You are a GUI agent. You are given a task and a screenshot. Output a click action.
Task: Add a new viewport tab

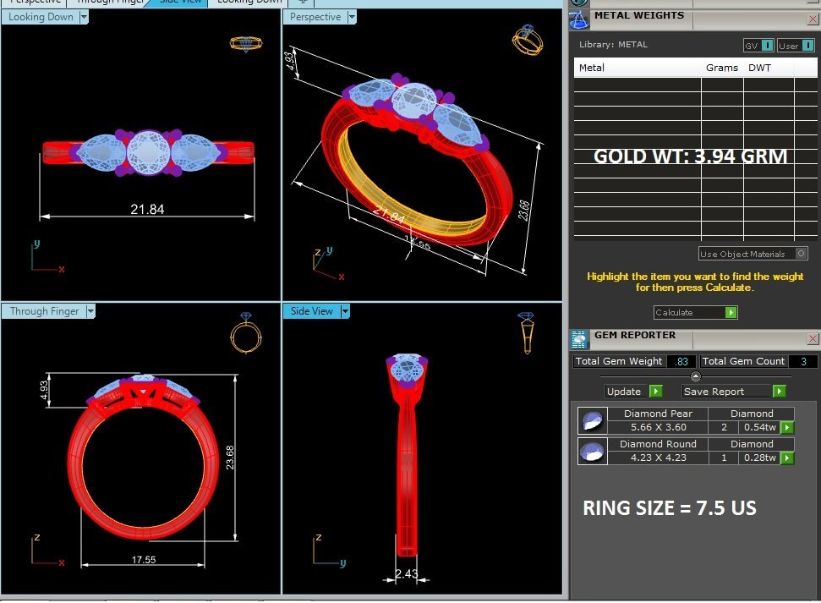click(x=302, y=2)
